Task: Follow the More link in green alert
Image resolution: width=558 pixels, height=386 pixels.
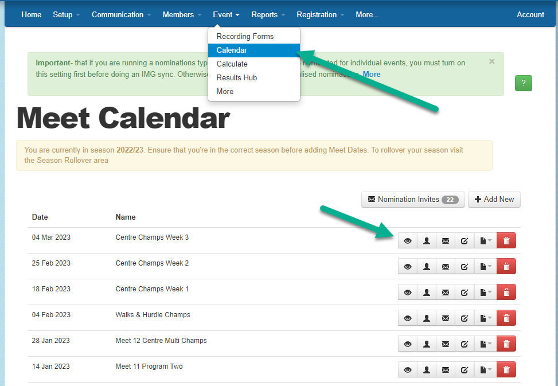Action: click(372, 74)
